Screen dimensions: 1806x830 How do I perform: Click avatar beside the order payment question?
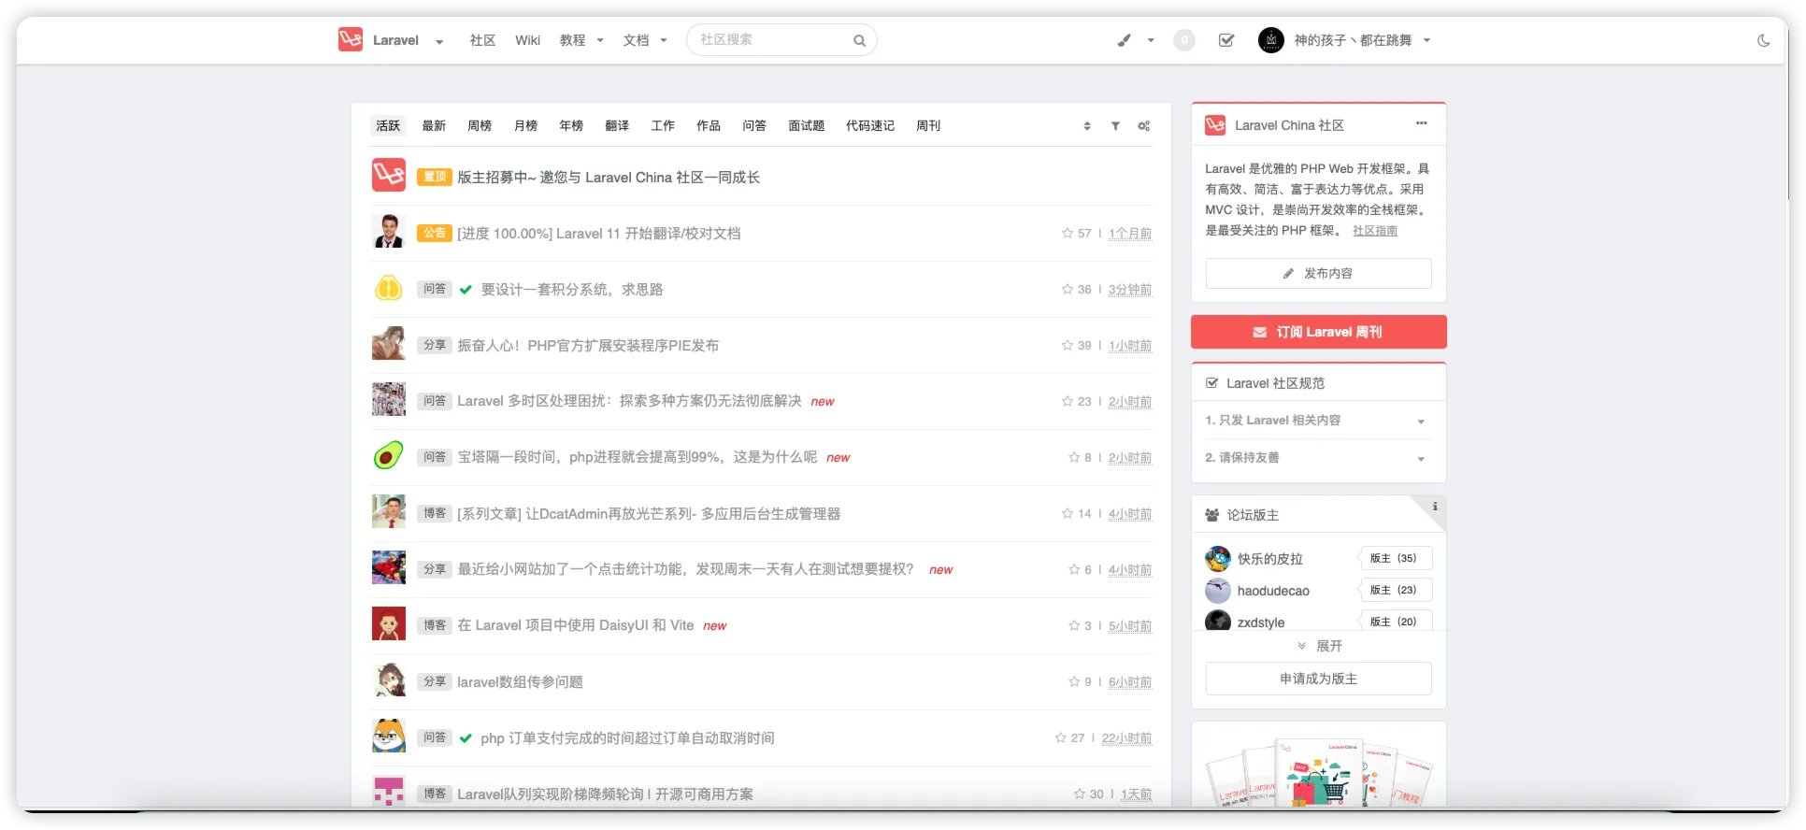pos(389,736)
